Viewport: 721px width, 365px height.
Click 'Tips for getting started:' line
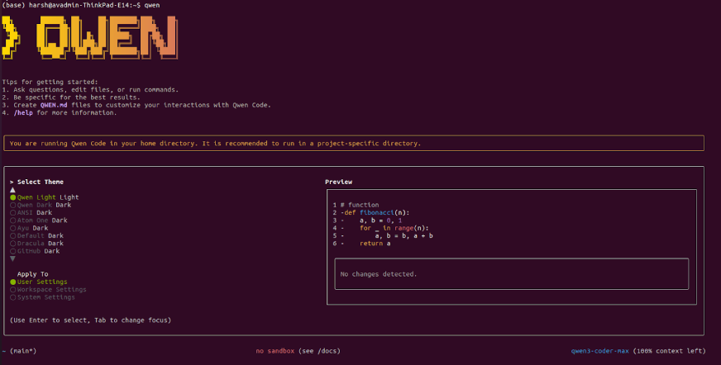click(50, 83)
